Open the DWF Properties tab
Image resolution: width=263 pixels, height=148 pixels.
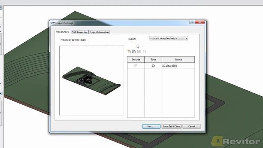(79, 32)
